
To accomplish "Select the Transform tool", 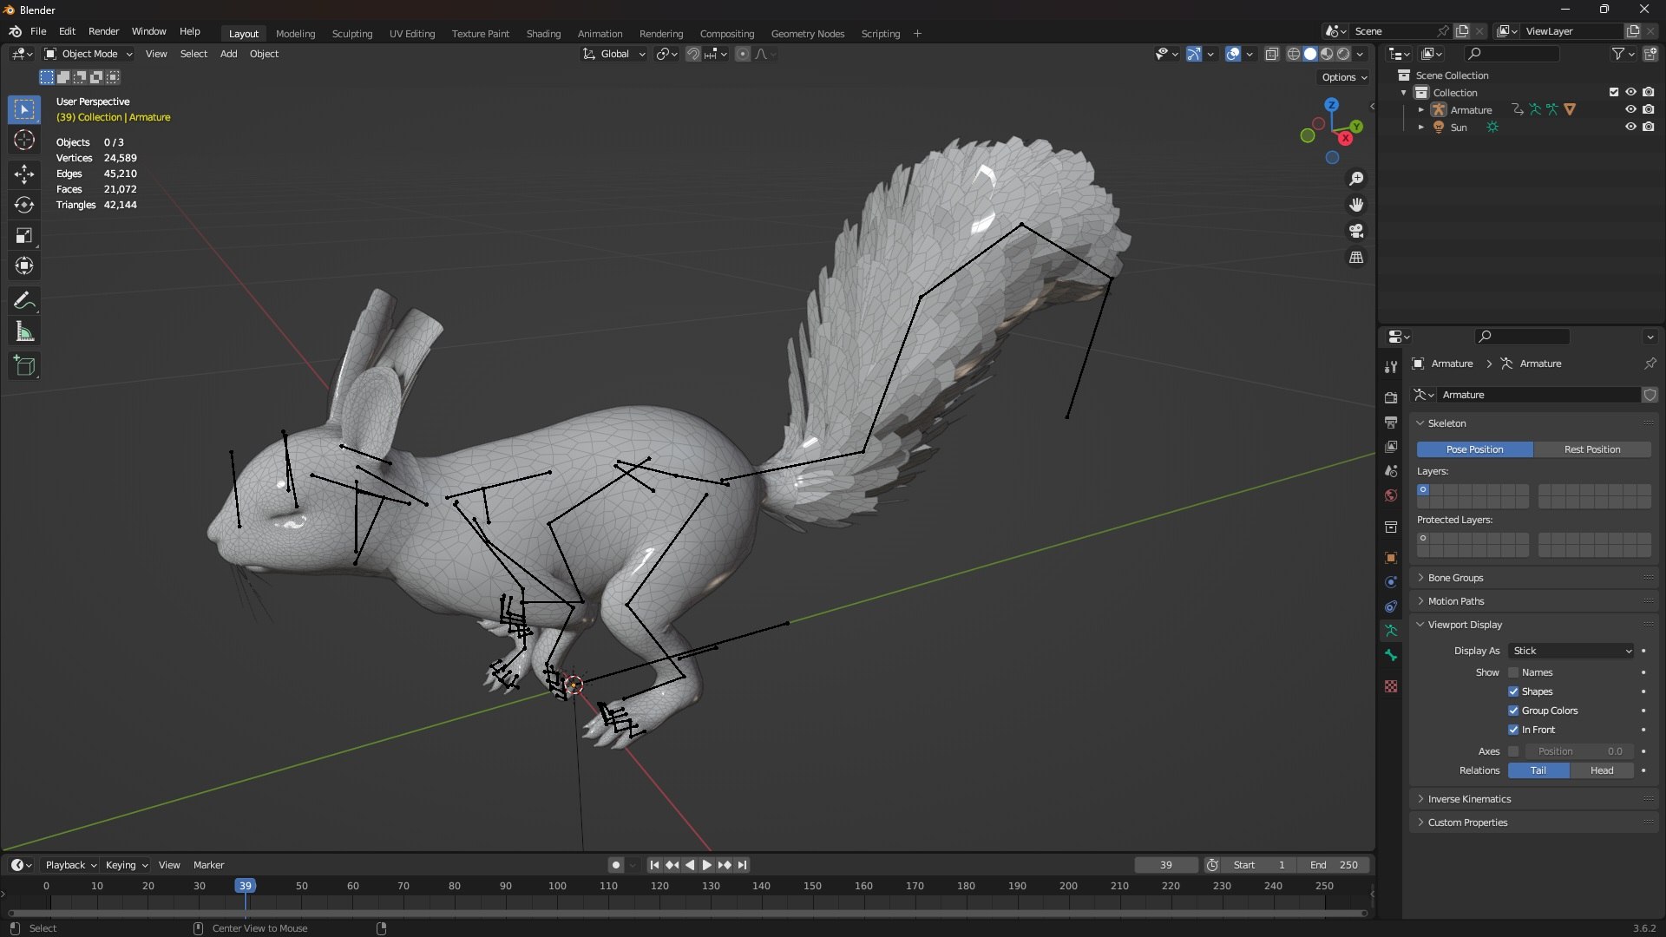I will click(24, 265).
